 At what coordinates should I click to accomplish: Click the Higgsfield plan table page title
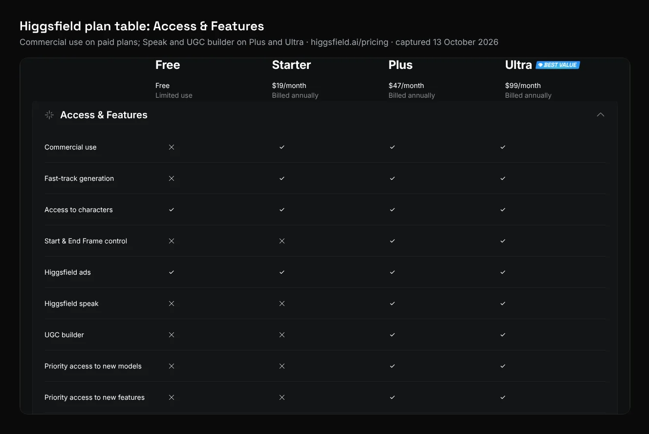[142, 26]
